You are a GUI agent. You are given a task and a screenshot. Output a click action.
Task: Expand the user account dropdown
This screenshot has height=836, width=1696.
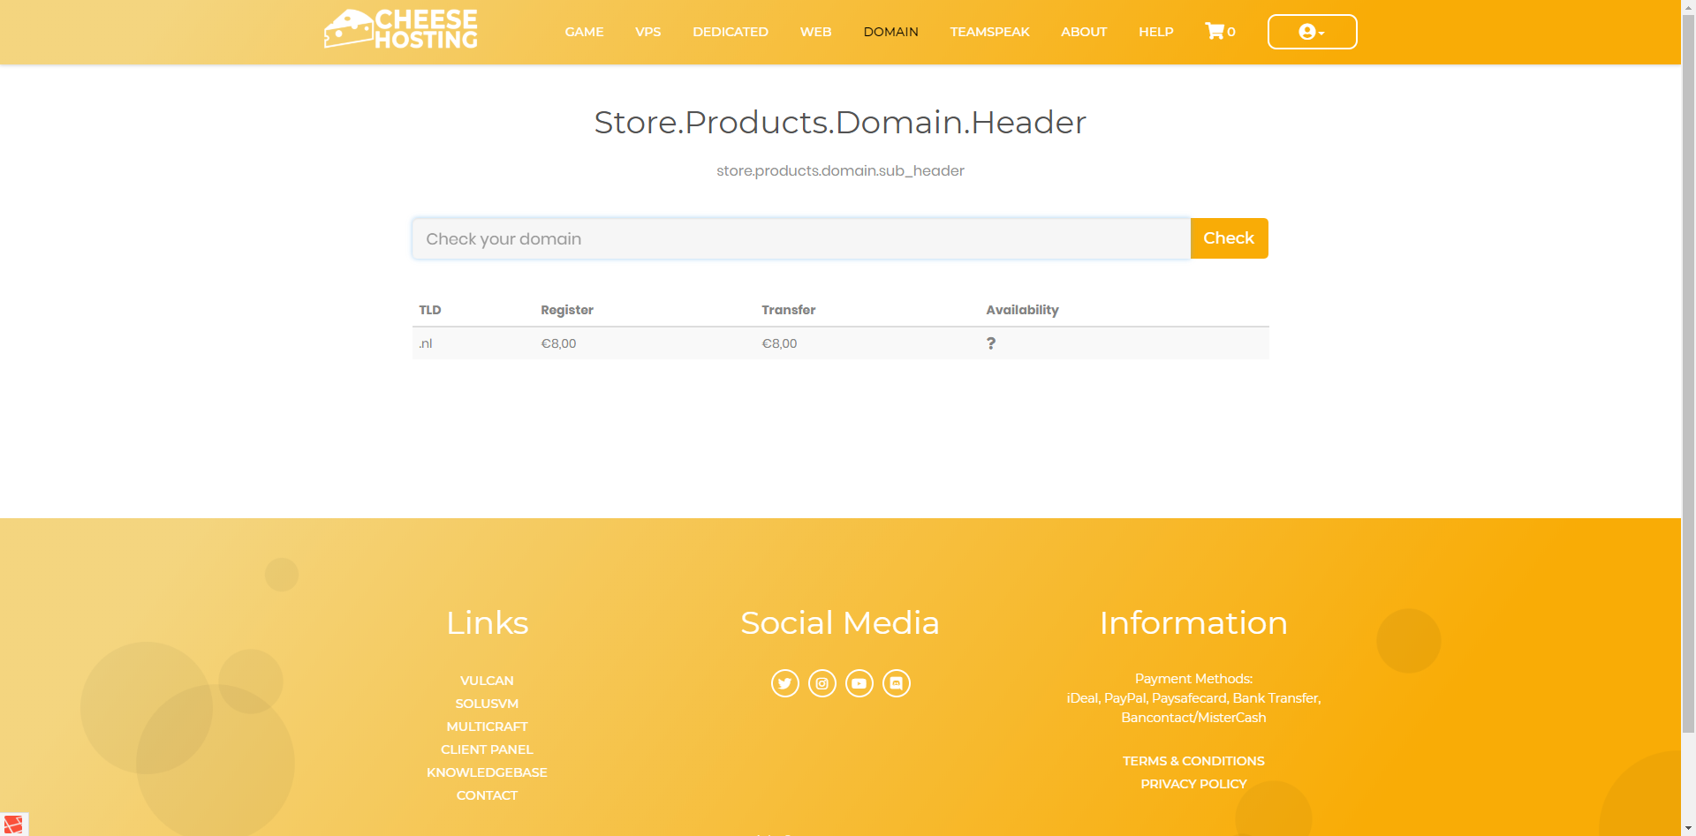[1312, 32]
